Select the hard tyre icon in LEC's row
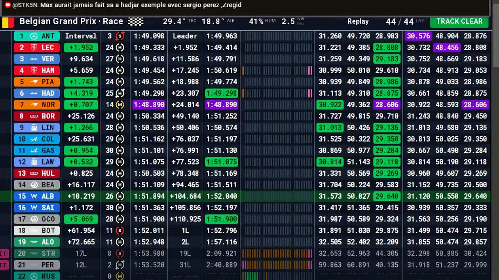This screenshot has width=499, height=280. 120,47
